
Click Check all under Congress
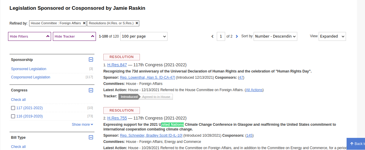pyautogui.click(x=18, y=100)
